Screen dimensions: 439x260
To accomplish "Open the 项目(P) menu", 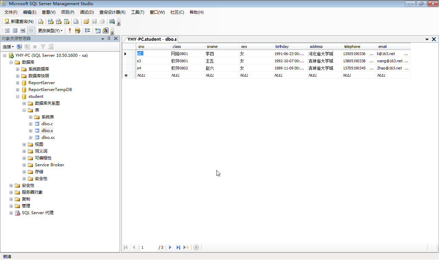I will (x=68, y=12).
